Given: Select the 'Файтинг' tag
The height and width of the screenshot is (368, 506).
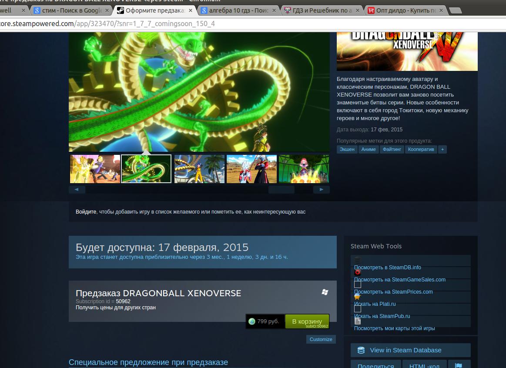Looking at the screenshot, I should (392, 149).
